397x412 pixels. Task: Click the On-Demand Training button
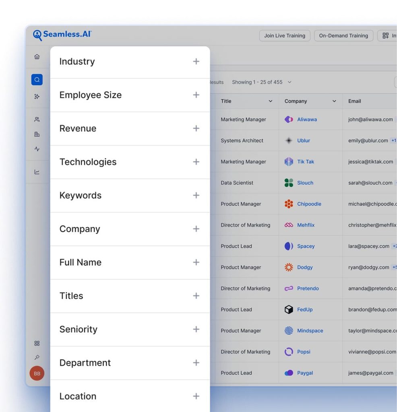coord(343,36)
